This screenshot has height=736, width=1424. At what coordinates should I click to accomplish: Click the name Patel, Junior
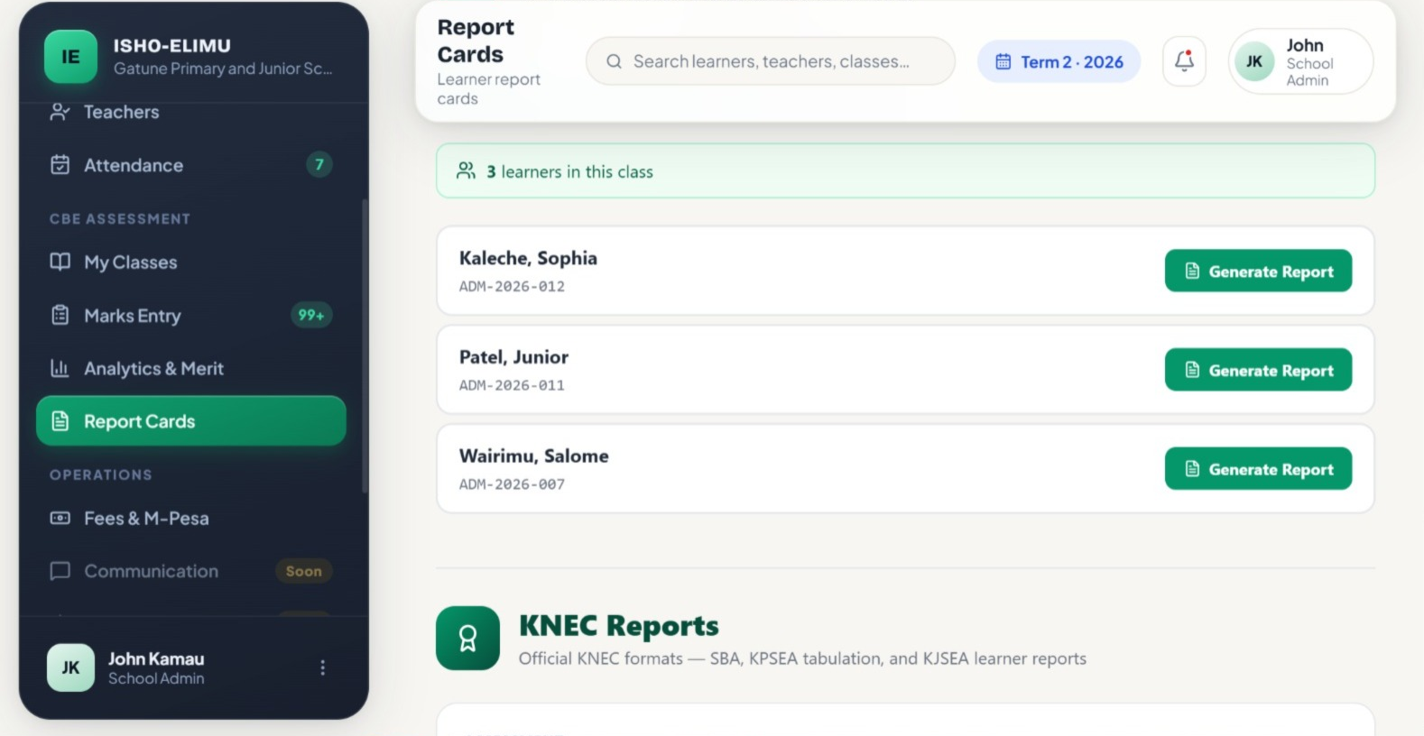513,357
